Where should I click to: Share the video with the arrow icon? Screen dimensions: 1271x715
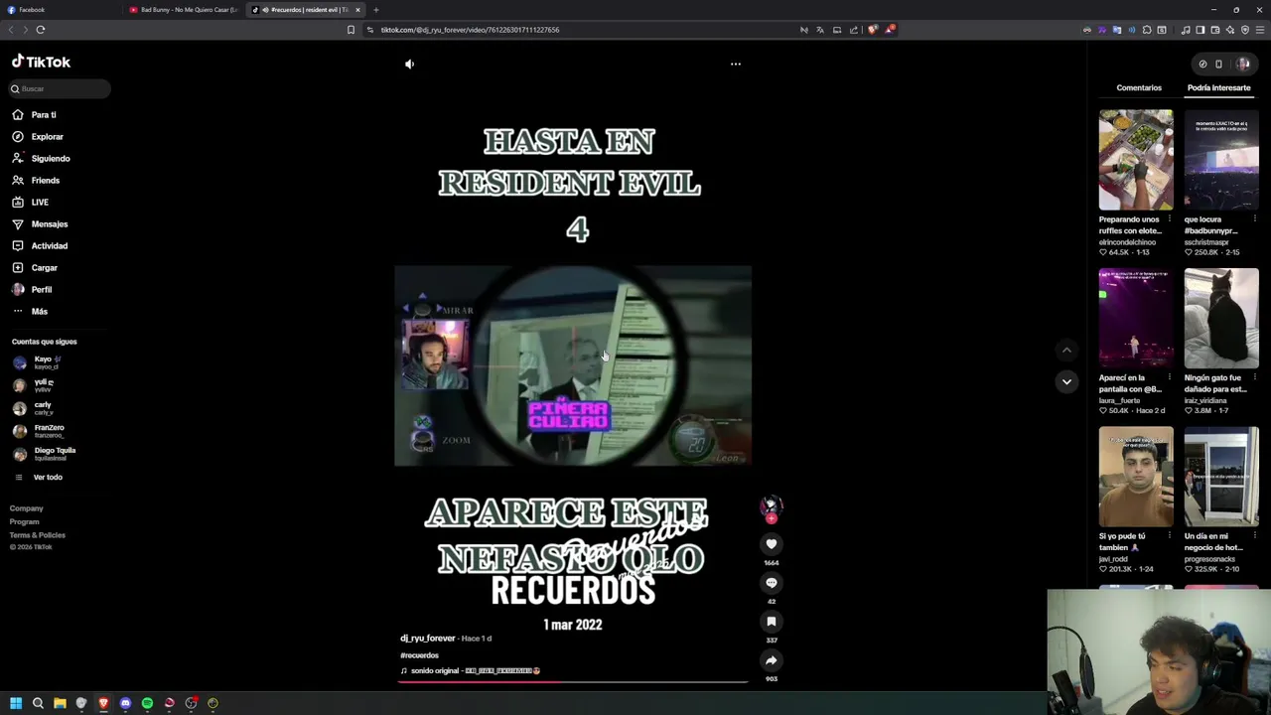(772, 660)
